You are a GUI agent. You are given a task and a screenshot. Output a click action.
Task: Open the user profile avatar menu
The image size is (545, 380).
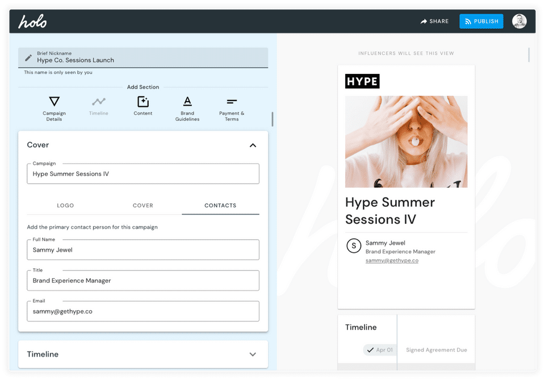[x=519, y=21]
